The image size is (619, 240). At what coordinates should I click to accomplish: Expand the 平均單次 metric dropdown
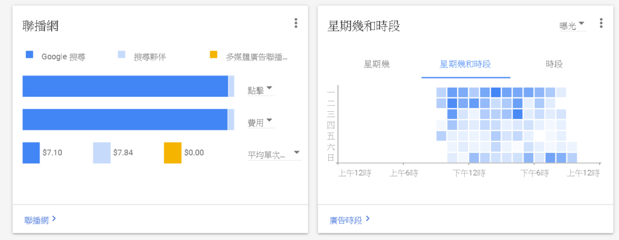(x=274, y=154)
